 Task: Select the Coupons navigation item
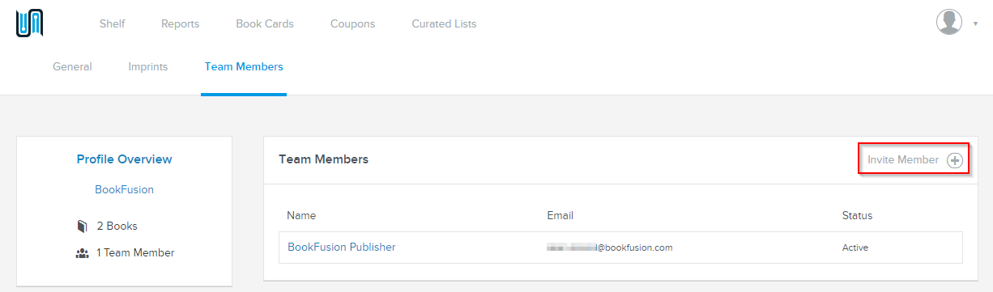pos(352,23)
